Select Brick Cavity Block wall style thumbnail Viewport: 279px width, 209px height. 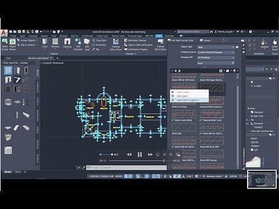pyautogui.click(x=184, y=114)
